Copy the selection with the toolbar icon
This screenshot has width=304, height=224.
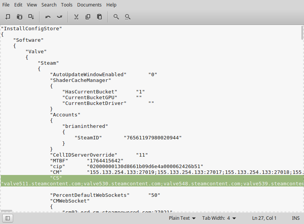[88, 17]
